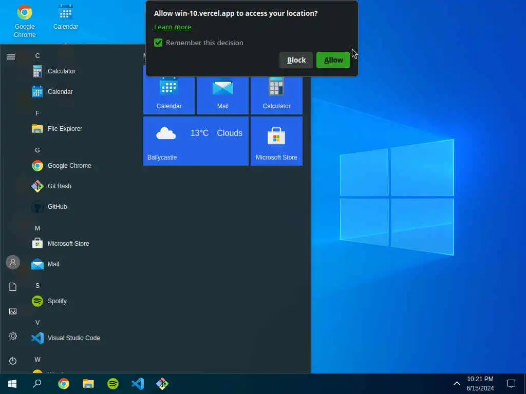
Task: Jump to letter V section header
Action: pos(37,322)
